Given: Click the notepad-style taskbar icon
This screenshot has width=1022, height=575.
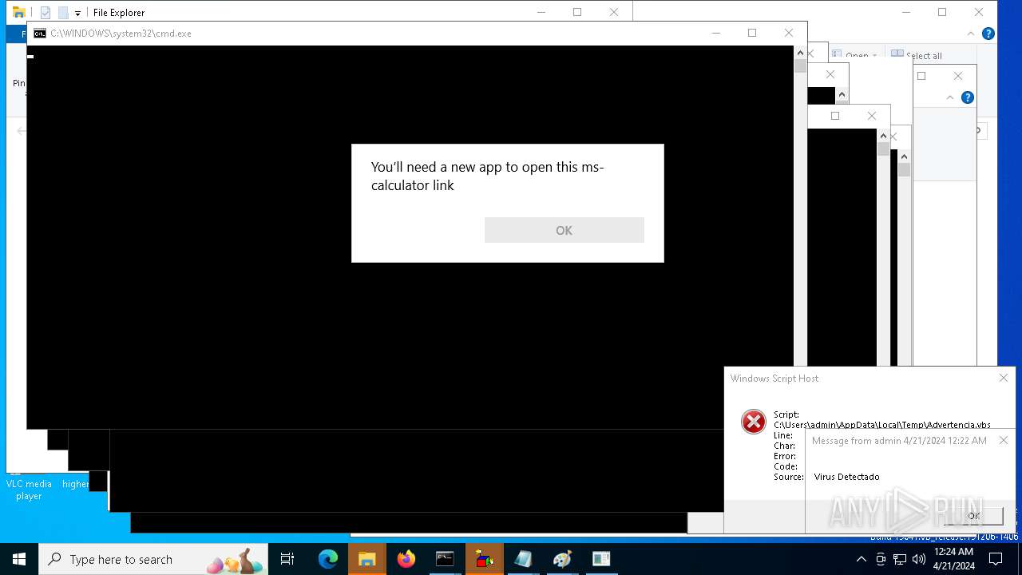Looking at the screenshot, I should point(523,559).
